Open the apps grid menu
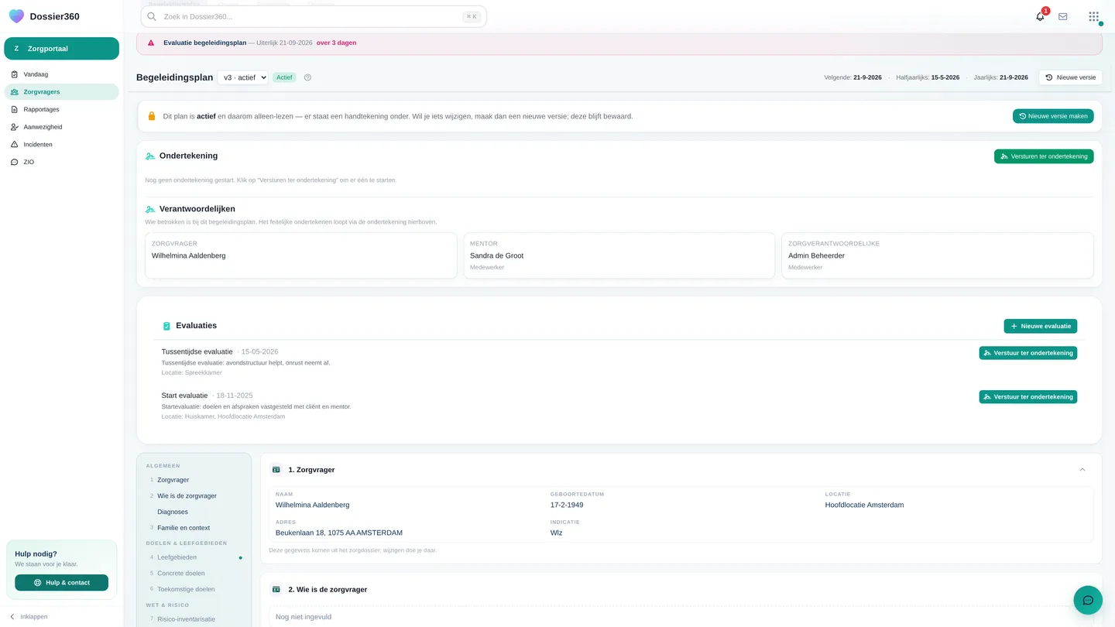The image size is (1115, 627). pyautogui.click(x=1093, y=16)
